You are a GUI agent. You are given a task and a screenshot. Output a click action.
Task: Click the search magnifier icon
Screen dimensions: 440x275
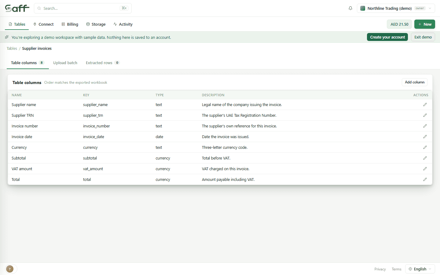pyautogui.click(x=39, y=8)
